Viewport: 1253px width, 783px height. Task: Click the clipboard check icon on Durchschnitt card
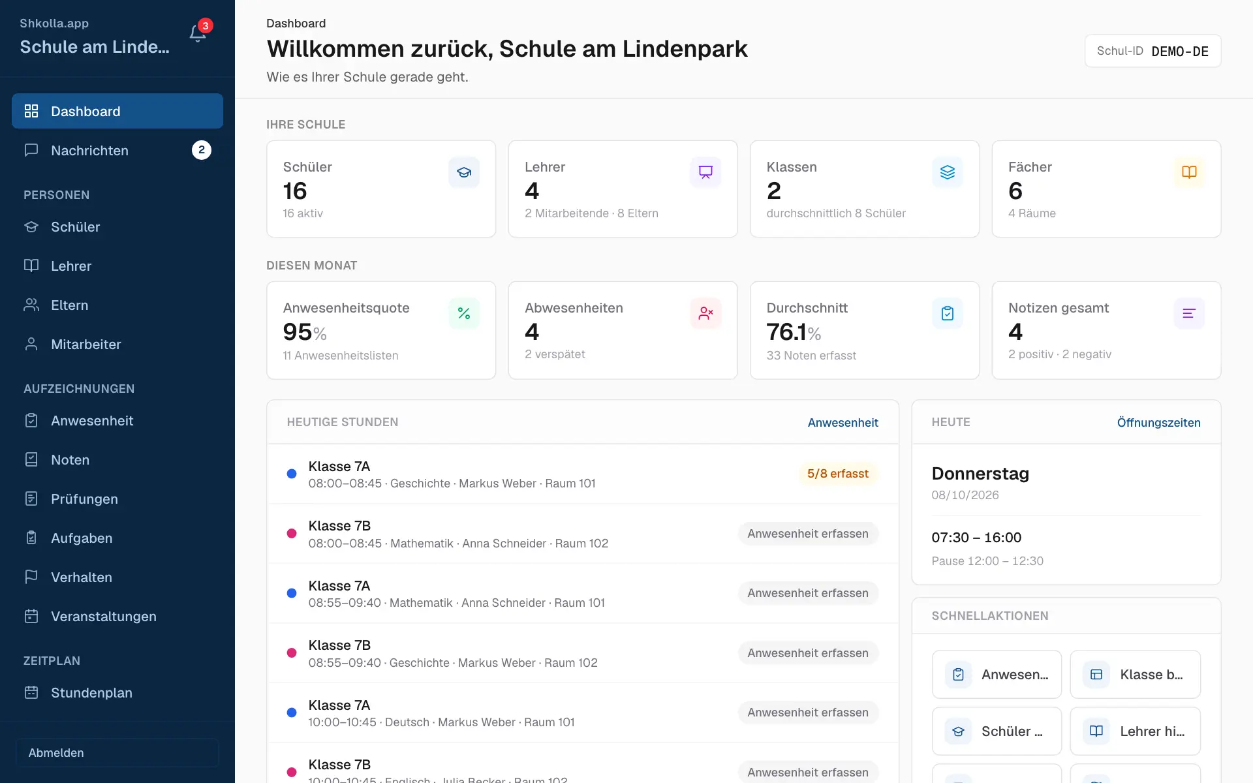click(948, 313)
